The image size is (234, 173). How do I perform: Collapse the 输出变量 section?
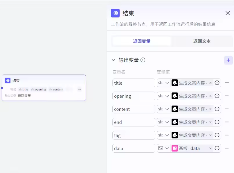(x=114, y=60)
